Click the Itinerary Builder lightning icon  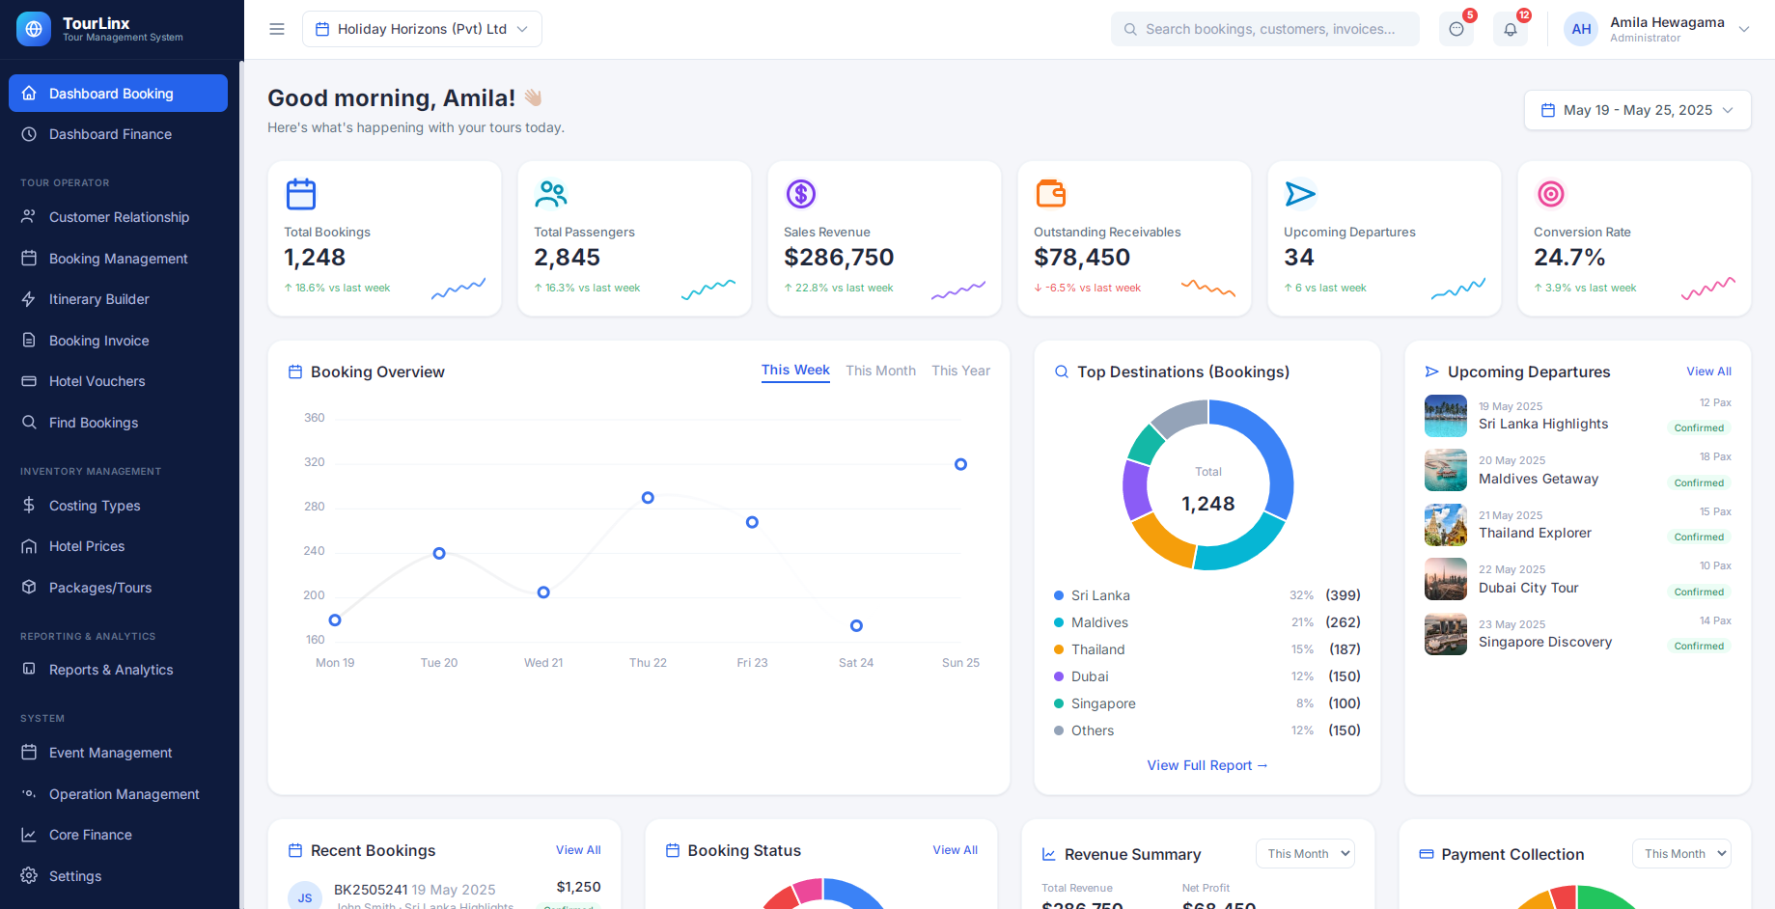pos(29,299)
